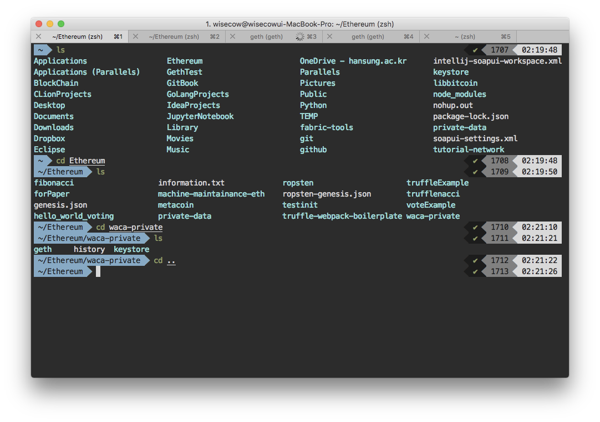Click the current ~/Ethereum prompt segment

click(x=60, y=271)
